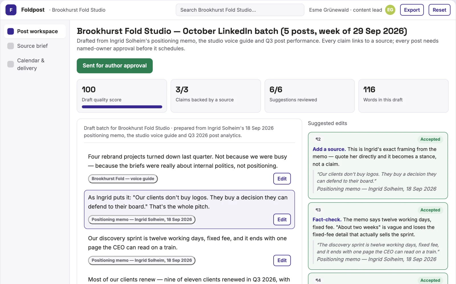Click the 'Fact-check.' label

click(327, 220)
